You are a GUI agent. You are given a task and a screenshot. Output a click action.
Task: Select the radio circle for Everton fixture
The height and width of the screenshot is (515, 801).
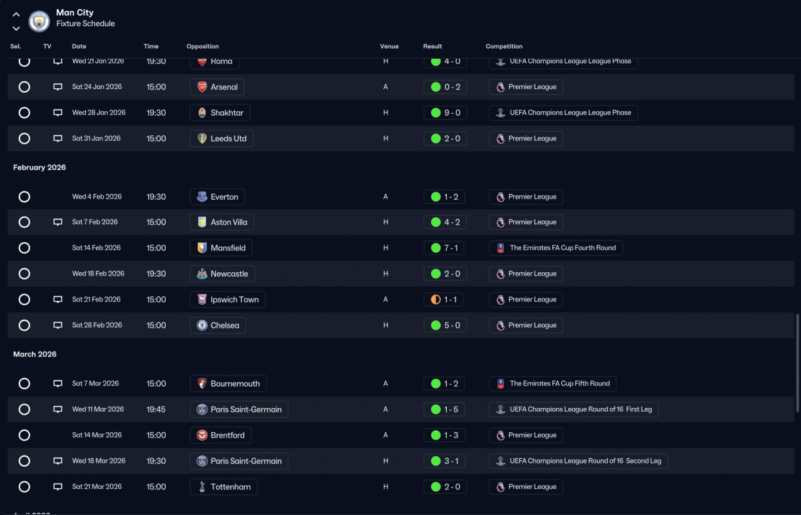coord(24,196)
